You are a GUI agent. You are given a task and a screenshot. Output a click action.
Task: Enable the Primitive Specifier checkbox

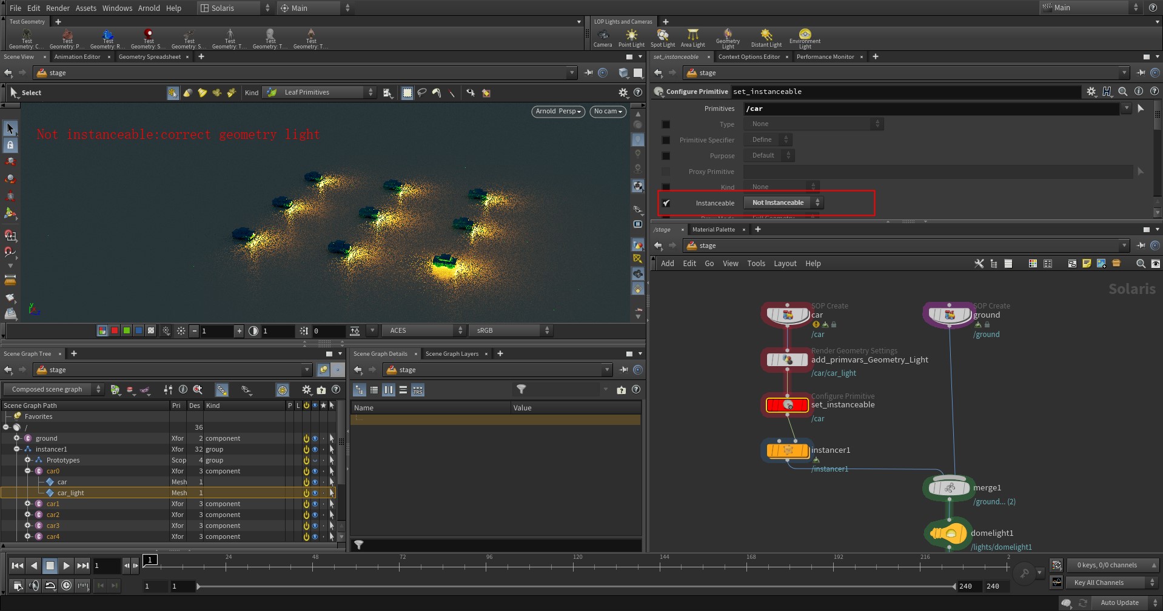click(x=666, y=140)
